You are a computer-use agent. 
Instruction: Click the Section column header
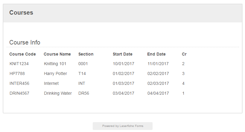86,54
